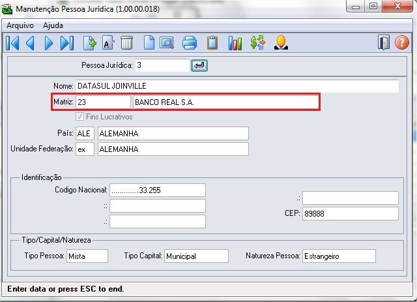Go to the next record

[x=49, y=44]
